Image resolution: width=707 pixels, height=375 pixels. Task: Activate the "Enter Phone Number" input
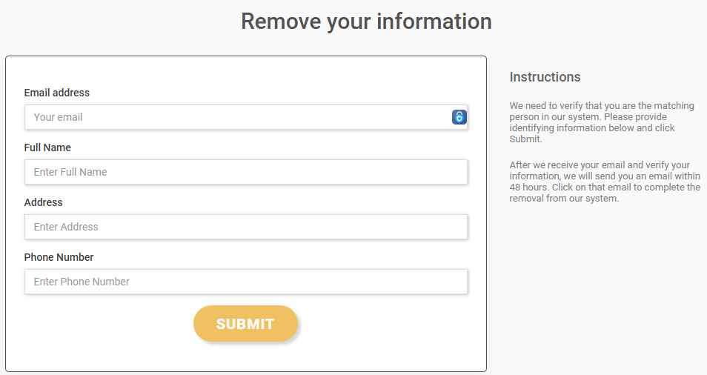[245, 282]
